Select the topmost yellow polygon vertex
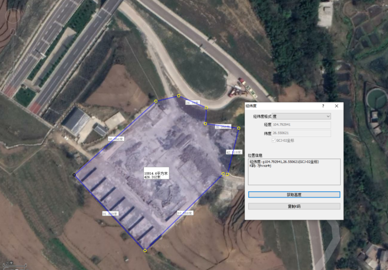This screenshot has width=388, height=270. click(x=179, y=96)
